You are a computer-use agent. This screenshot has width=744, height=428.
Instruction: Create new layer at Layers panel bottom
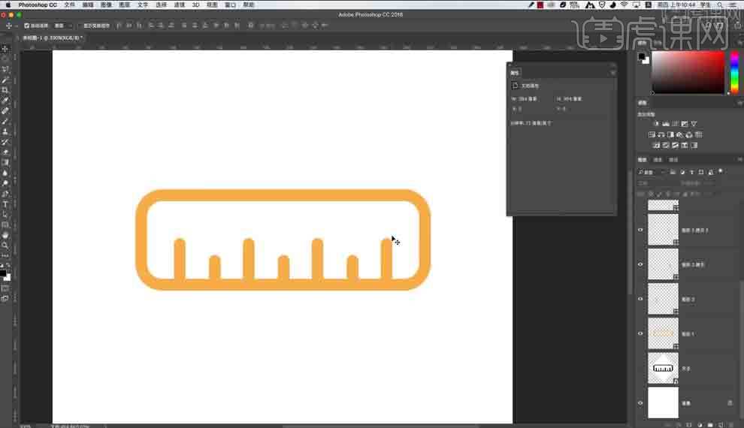pos(721,425)
